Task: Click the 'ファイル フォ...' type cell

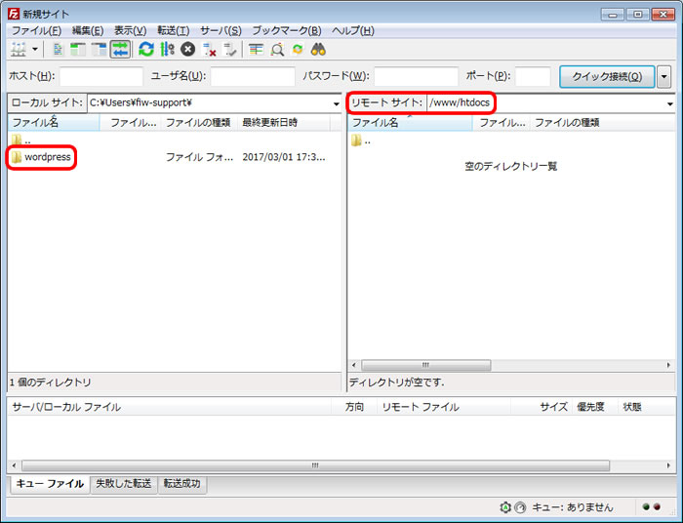Action: pyautogui.click(x=199, y=157)
